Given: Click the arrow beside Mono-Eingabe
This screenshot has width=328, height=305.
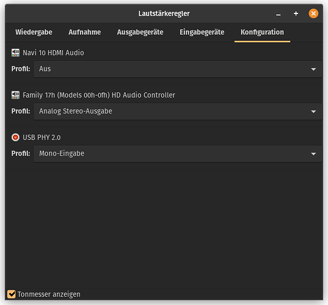Looking at the screenshot, I should click(x=313, y=154).
